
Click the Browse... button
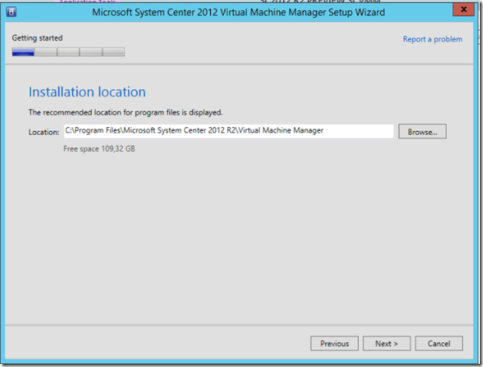pos(422,132)
